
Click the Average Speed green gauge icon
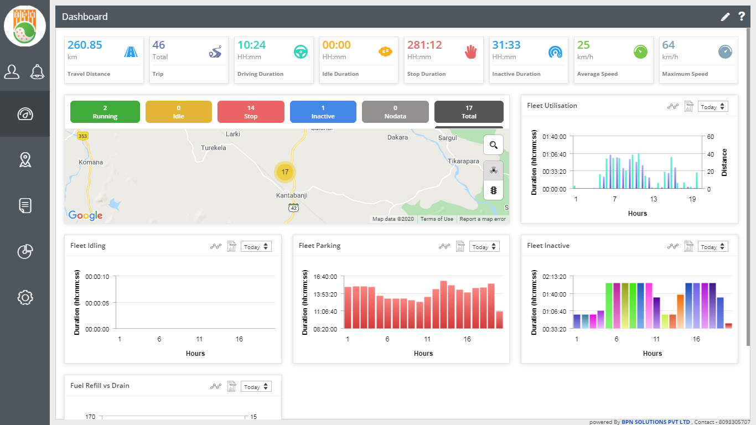pos(640,52)
